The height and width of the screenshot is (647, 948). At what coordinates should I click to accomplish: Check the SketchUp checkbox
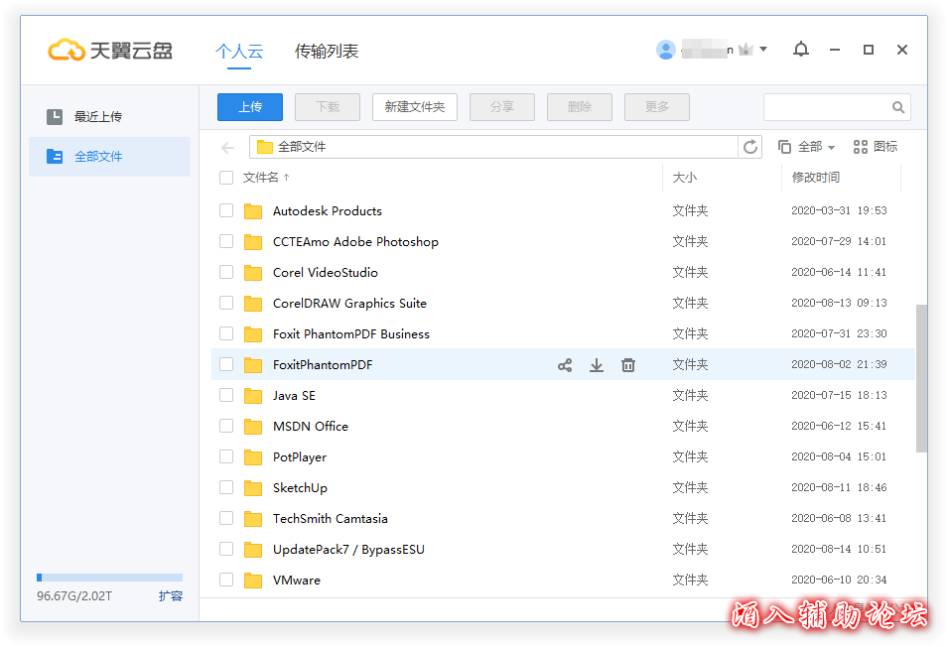click(x=226, y=487)
